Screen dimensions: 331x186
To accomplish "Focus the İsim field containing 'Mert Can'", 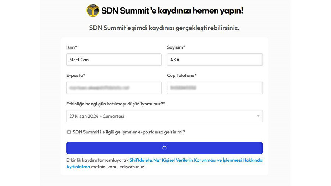I will click(x=114, y=60).
